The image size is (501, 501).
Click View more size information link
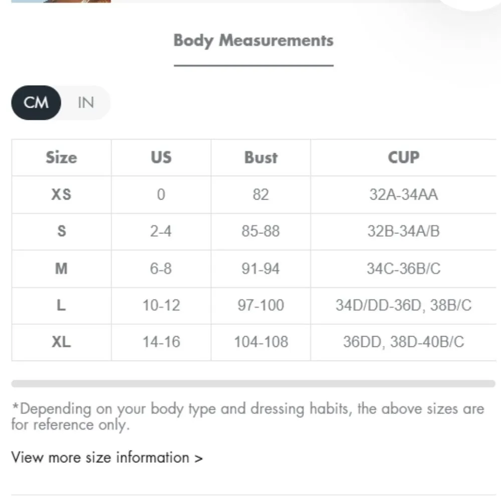[x=107, y=457]
